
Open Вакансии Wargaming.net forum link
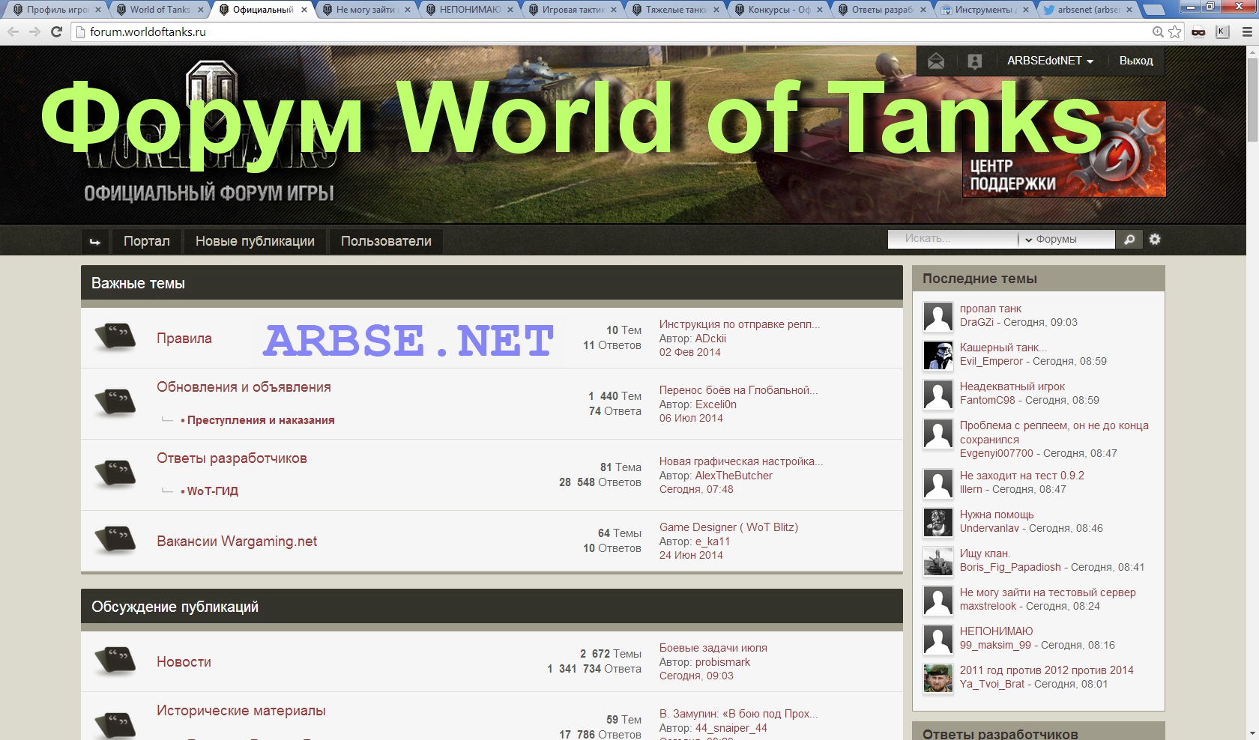[237, 542]
